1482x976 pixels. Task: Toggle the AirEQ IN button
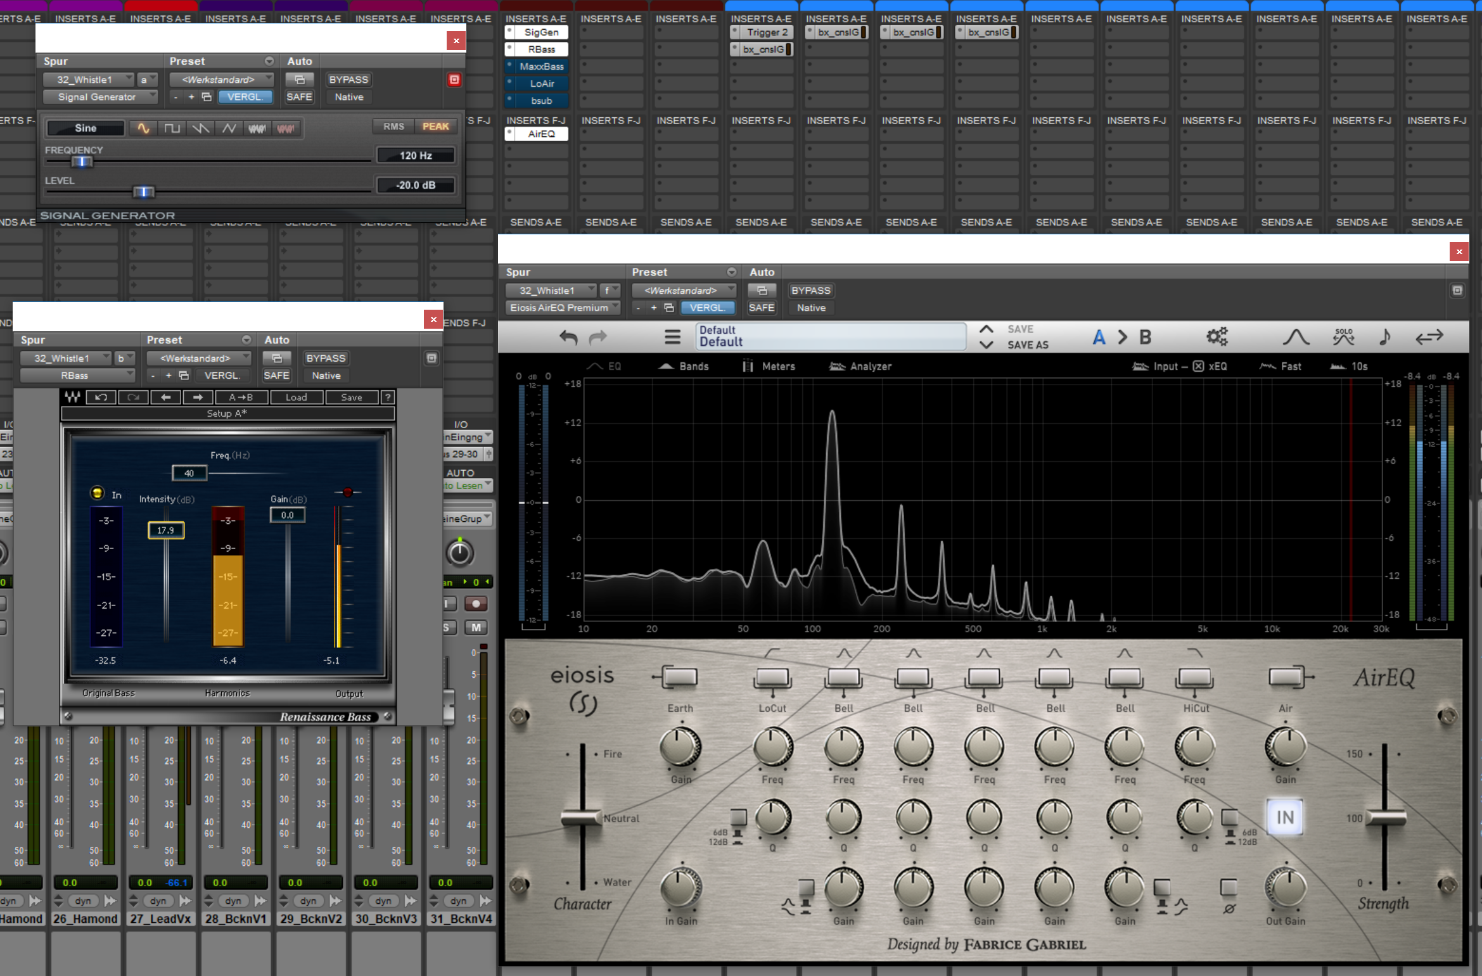coord(1284,817)
